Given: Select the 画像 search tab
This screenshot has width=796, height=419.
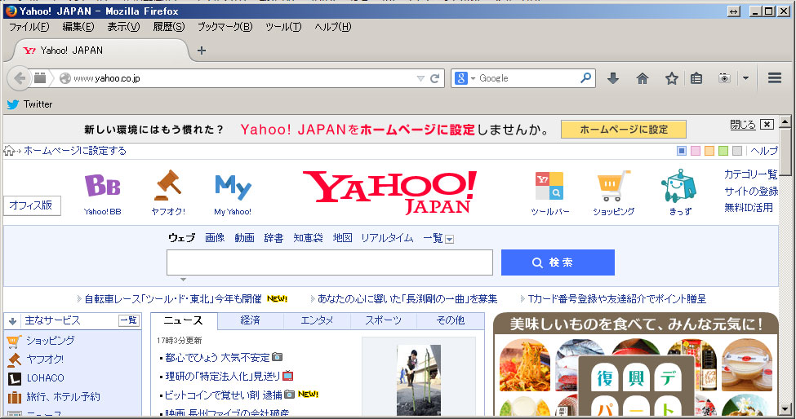Looking at the screenshot, I should pyautogui.click(x=215, y=237).
